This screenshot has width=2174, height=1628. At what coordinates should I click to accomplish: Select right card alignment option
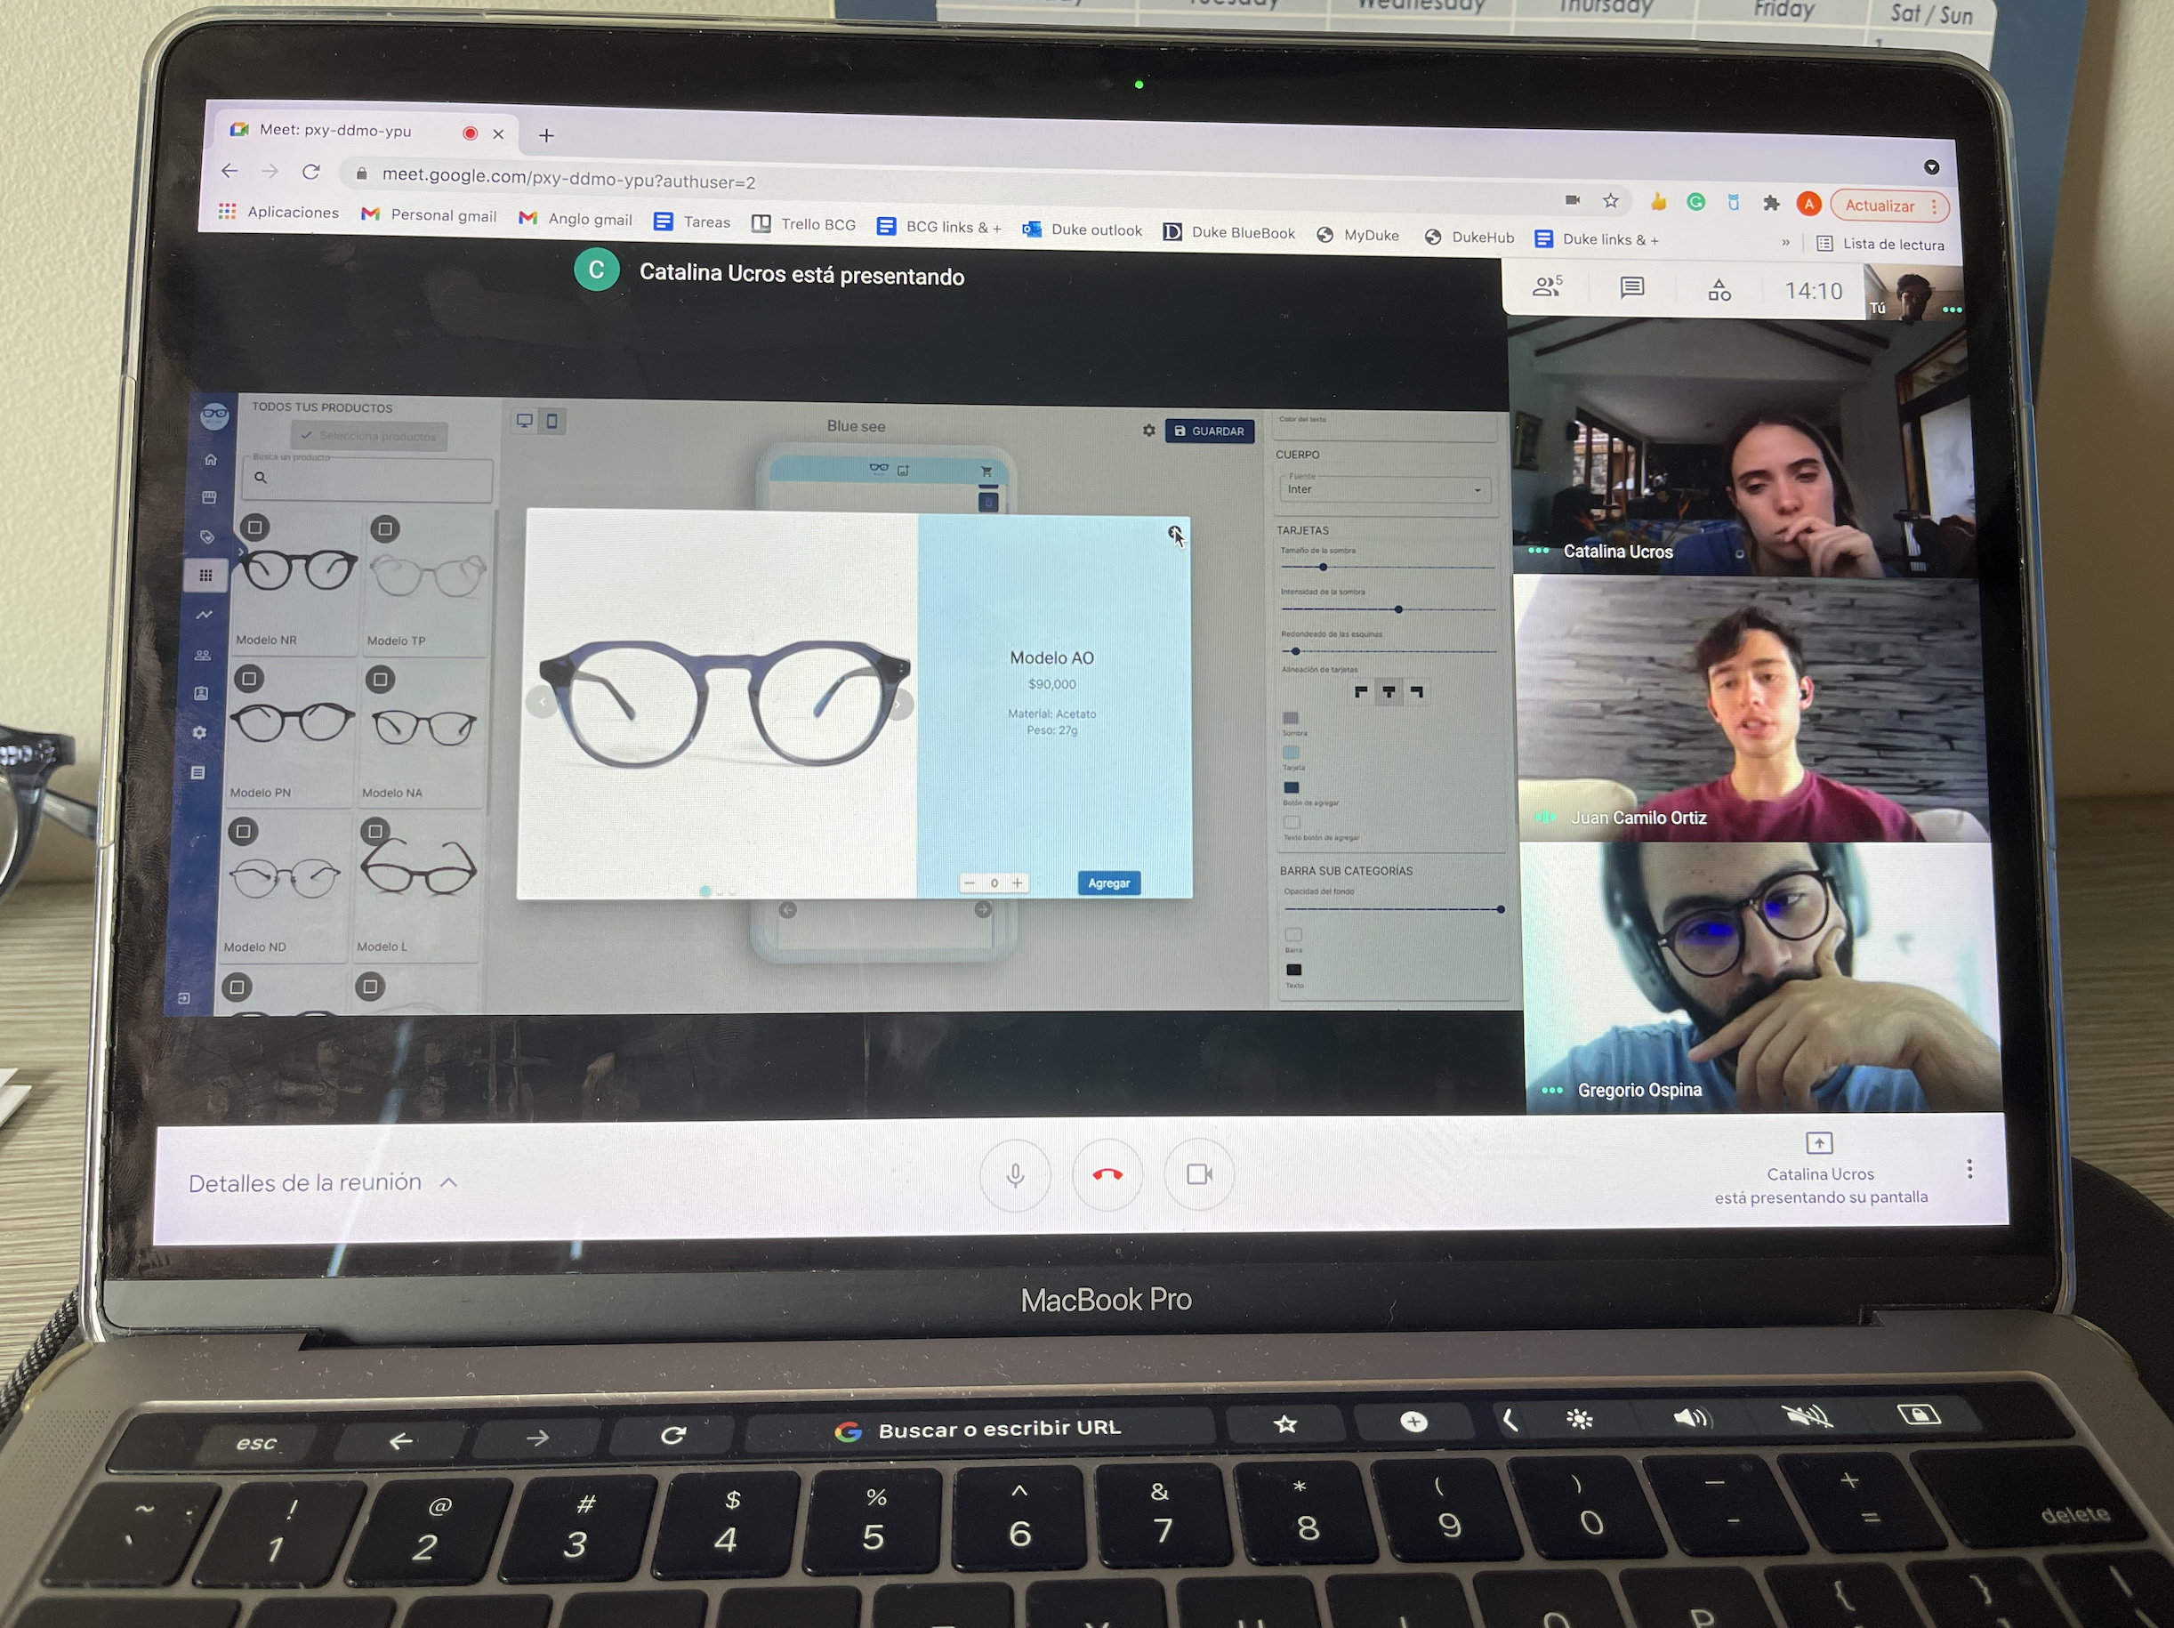point(1416,692)
